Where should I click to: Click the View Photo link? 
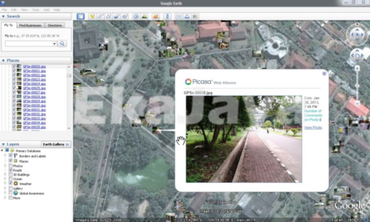(x=313, y=127)
